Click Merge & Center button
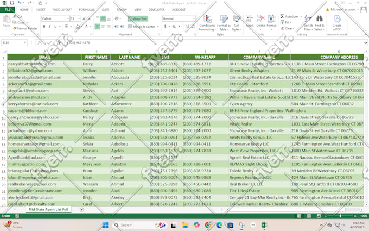Screen dimensions: 369x231 [x=142, y=27]
